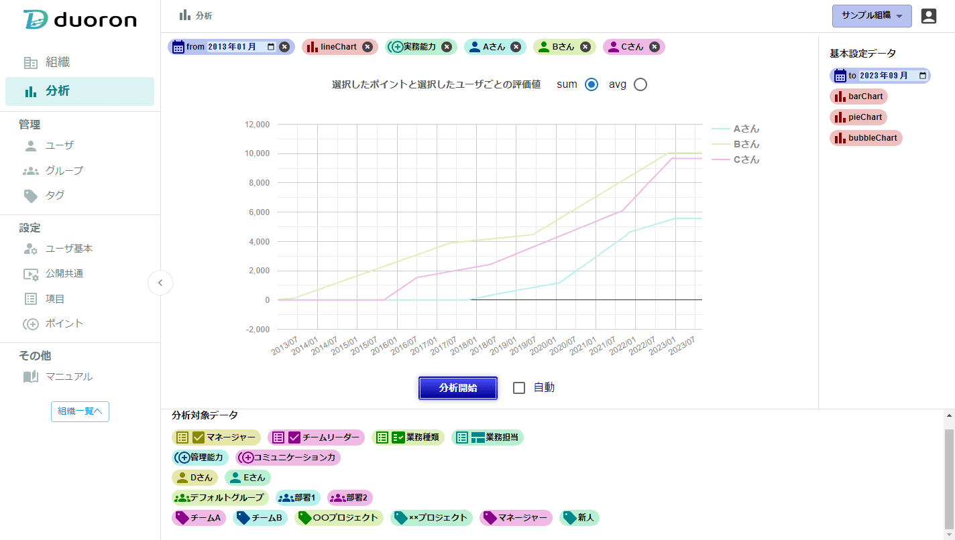Image resolution: width=955 pixels, height=540 pixels.
Task: Click scroll down arrow of data panel
Action: (x=949, y=535)
